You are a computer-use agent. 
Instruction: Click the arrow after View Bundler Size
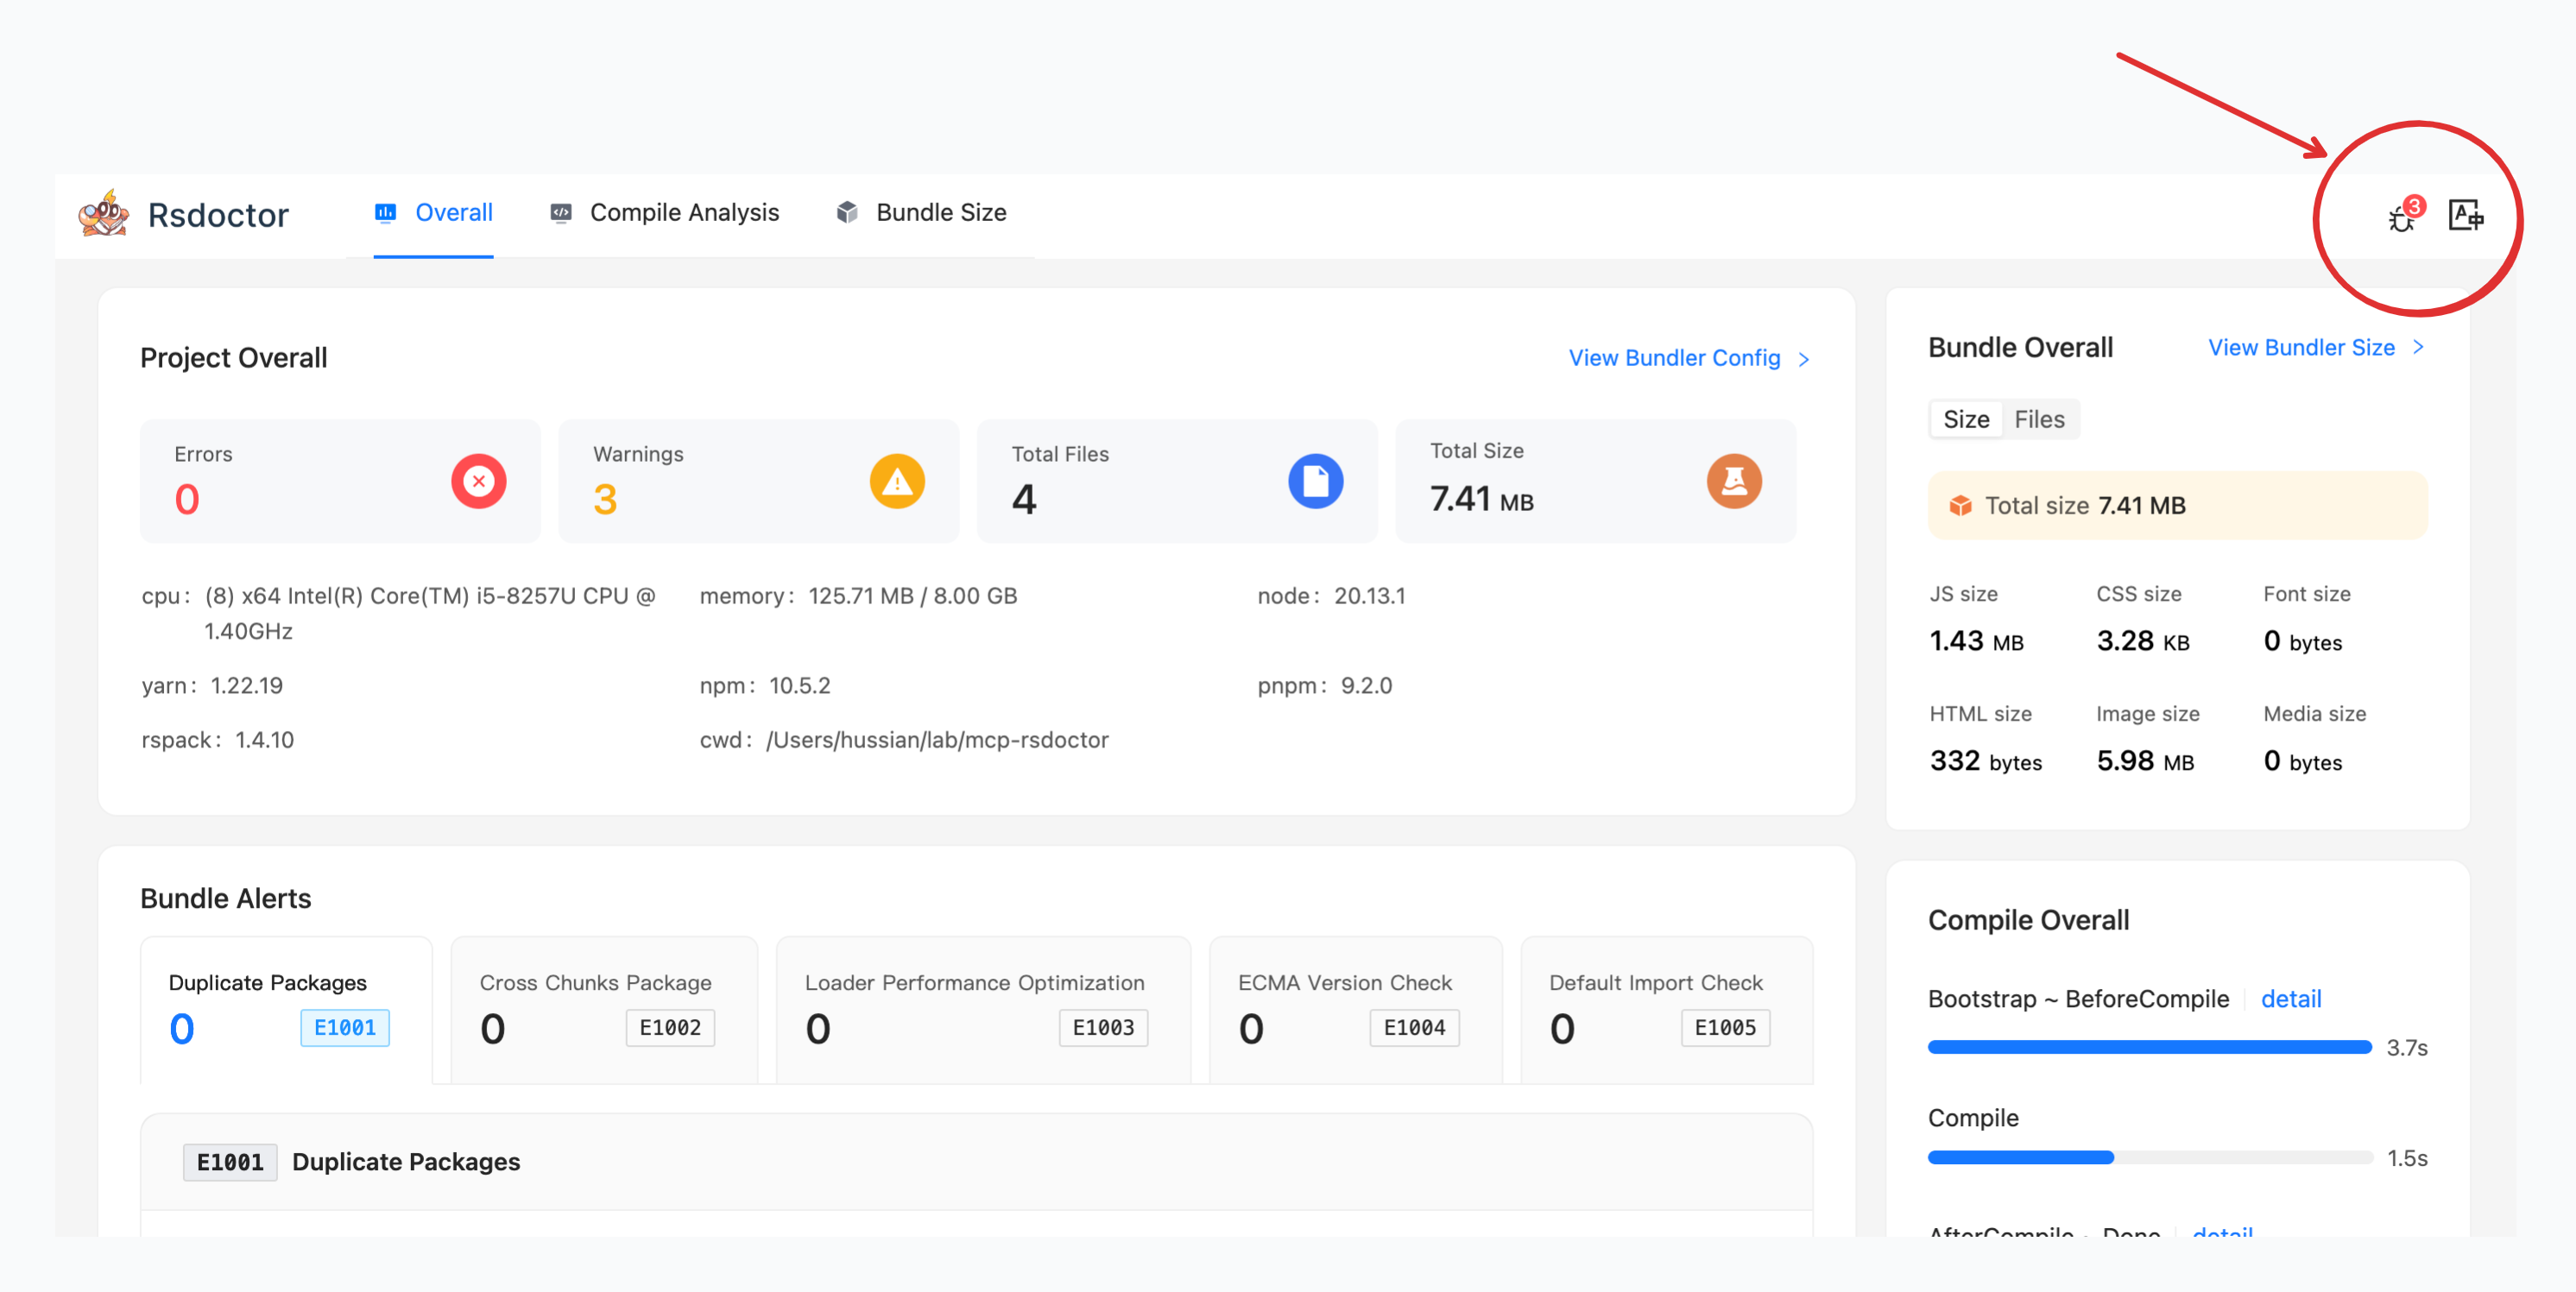[2418, 347]
